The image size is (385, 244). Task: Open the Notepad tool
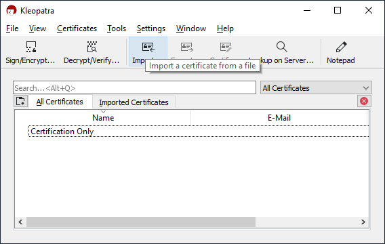[x=341, y=52]
